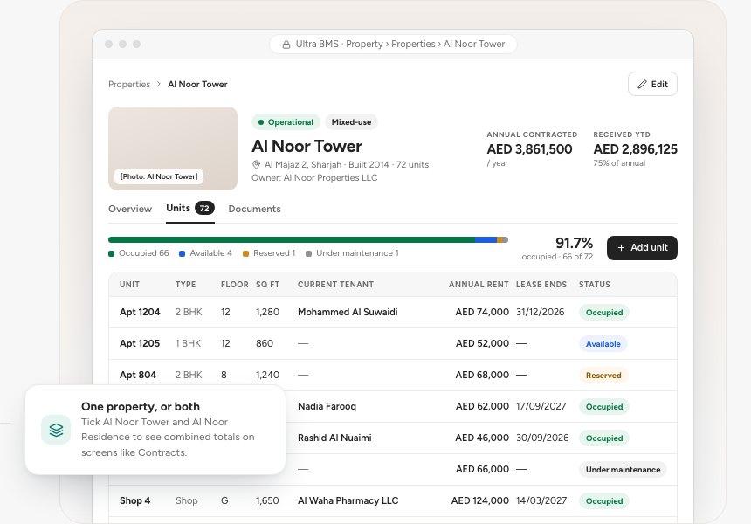
Task: Click the blue Available legend swatch
Action: coord(182,253)
